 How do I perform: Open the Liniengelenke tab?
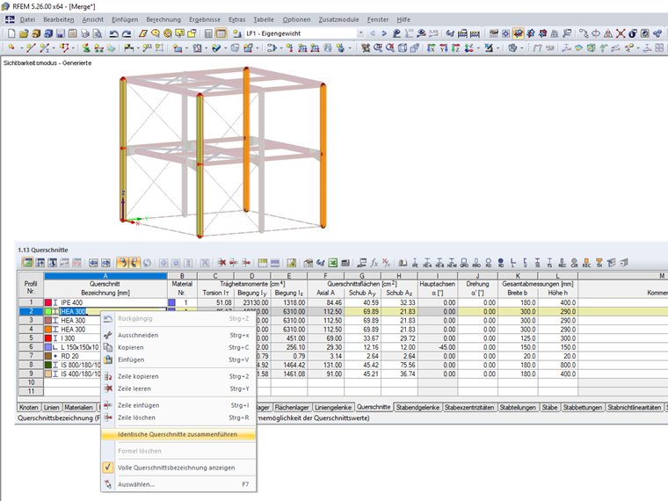(x=333, y=407)
